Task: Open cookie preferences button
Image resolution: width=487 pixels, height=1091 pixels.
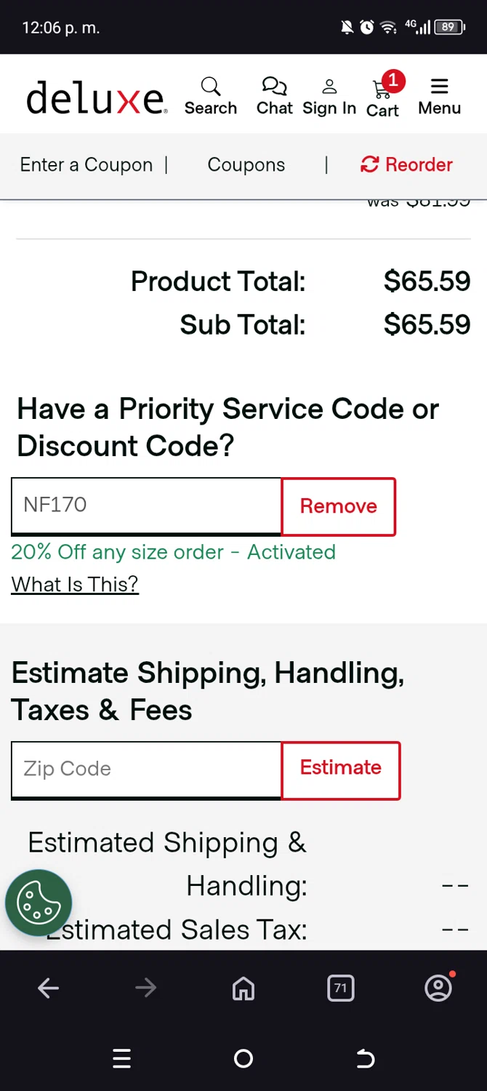Action: (39, 903)
